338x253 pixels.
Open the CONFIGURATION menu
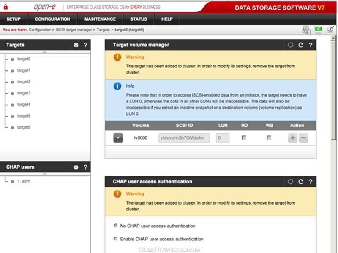[x=52, y=19]
